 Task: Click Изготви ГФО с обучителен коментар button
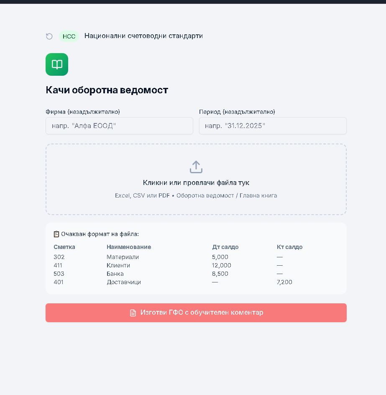[x=196, y=313]
